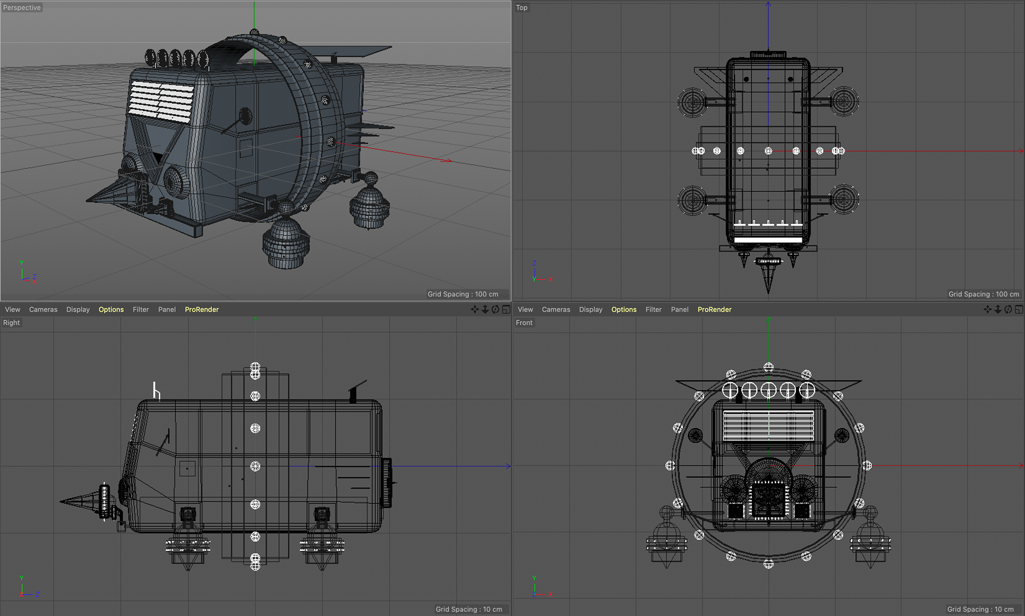Click the pan/move camera icon in Right viewport
The height and width of the screenshot is (616, 1025).
point(475,309)
